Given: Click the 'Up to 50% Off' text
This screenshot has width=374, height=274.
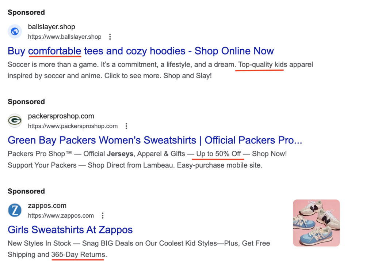Looking at the screenshot, I should 219,154.
